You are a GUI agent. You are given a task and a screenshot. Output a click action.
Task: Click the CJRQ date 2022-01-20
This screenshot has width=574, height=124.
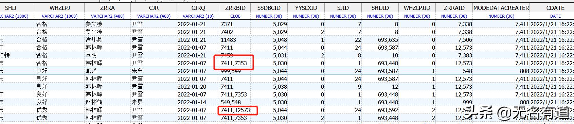pyautogui.click(x=192, y=87)
